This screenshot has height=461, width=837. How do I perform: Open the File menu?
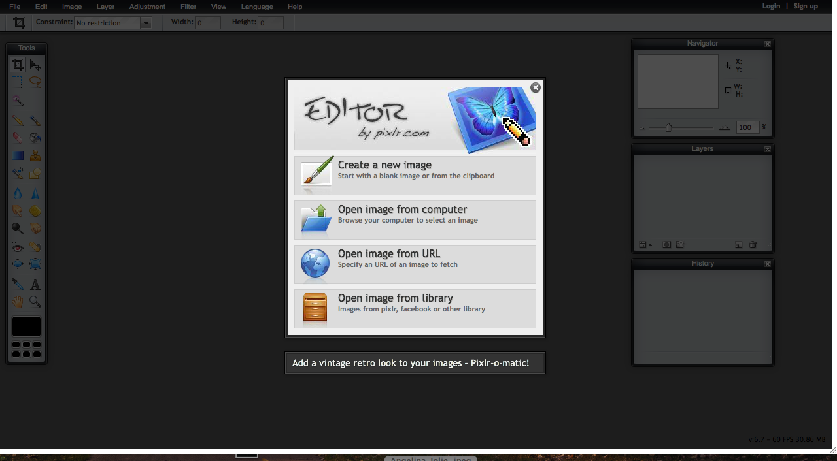tap(14, 7)
